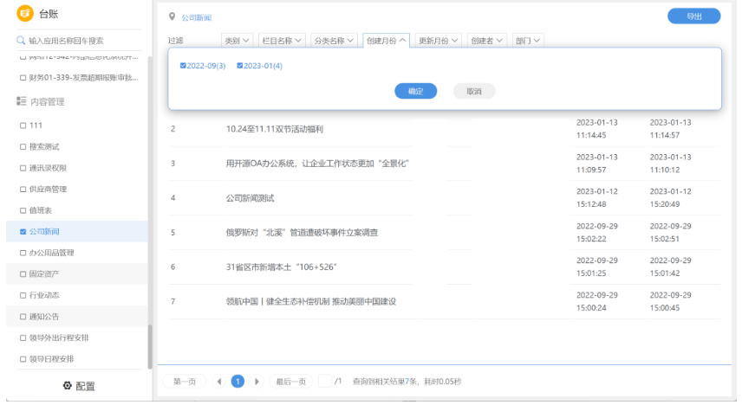
Task: Open the 分类名称 filter dropdown
Action: (334, 41)
